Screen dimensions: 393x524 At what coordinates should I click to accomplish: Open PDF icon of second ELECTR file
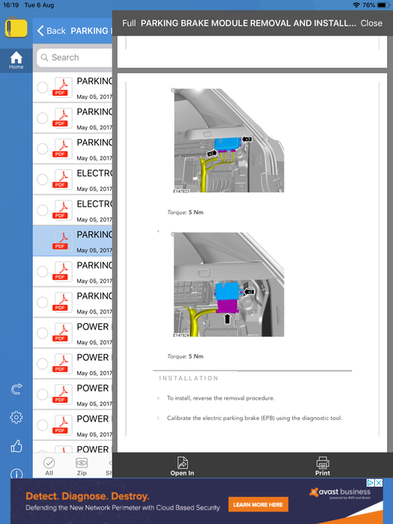(62, 210)
